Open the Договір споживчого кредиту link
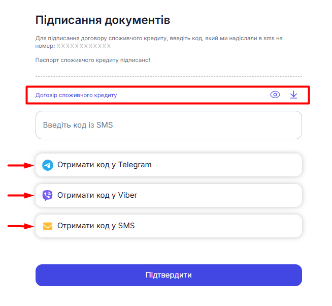332x306 pixels. (x=76, y=95)
